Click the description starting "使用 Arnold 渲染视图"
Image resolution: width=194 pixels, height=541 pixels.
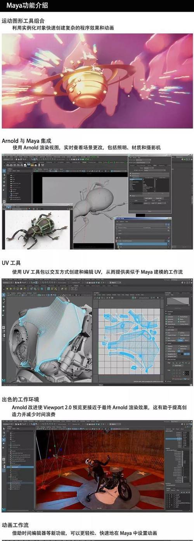[x=86, y=148]
